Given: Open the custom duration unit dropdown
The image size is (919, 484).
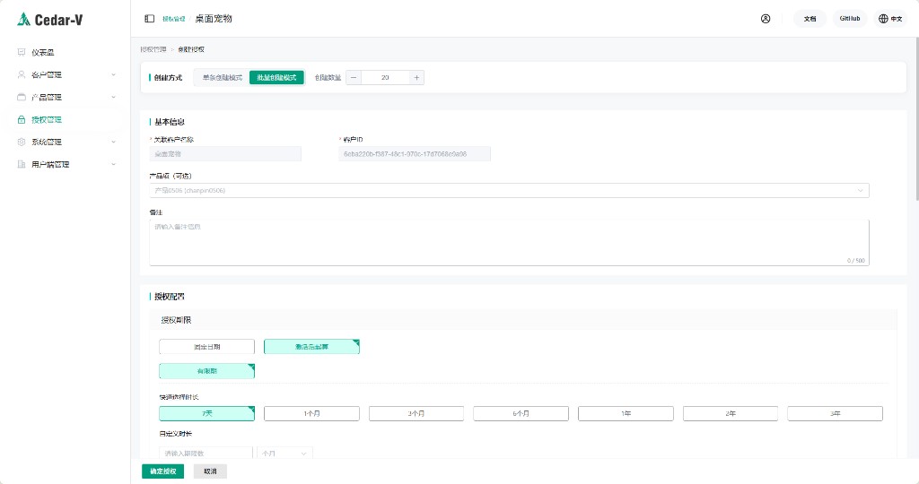Looking at the screenshot, I should (284, 453).
